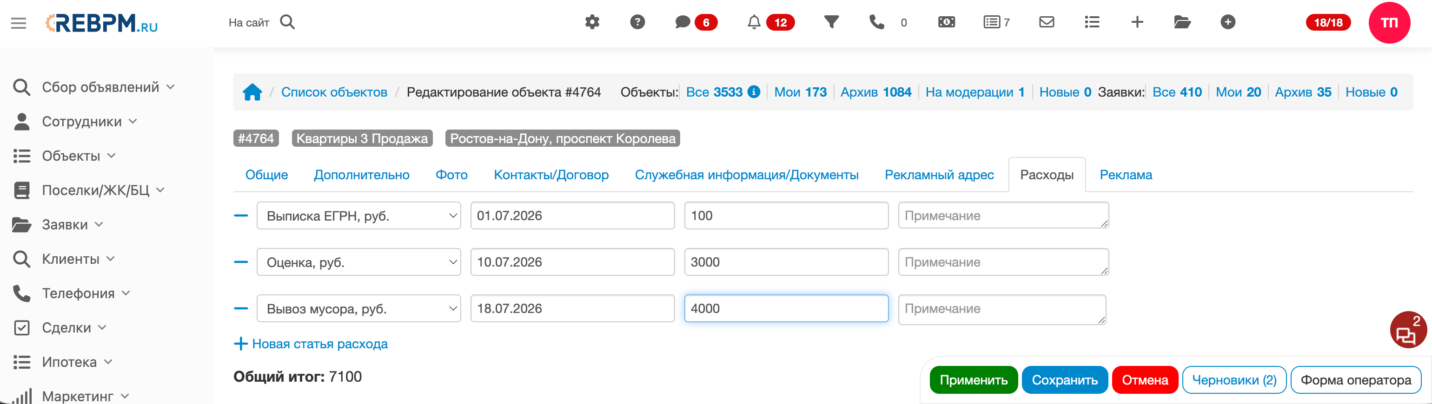The height and width of the screenshot is (404, 1432).
Task: Switch to the Реклама tab
Action: click(1126, 175)
